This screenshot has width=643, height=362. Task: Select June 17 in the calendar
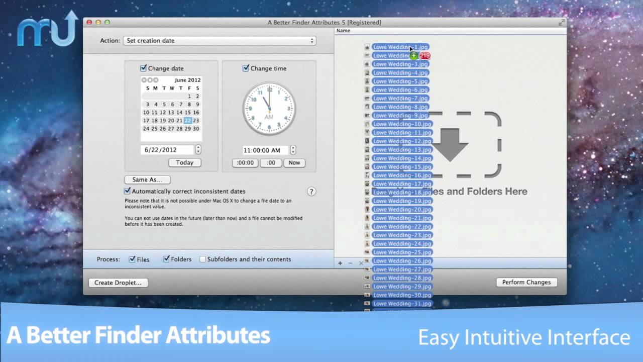146,121
